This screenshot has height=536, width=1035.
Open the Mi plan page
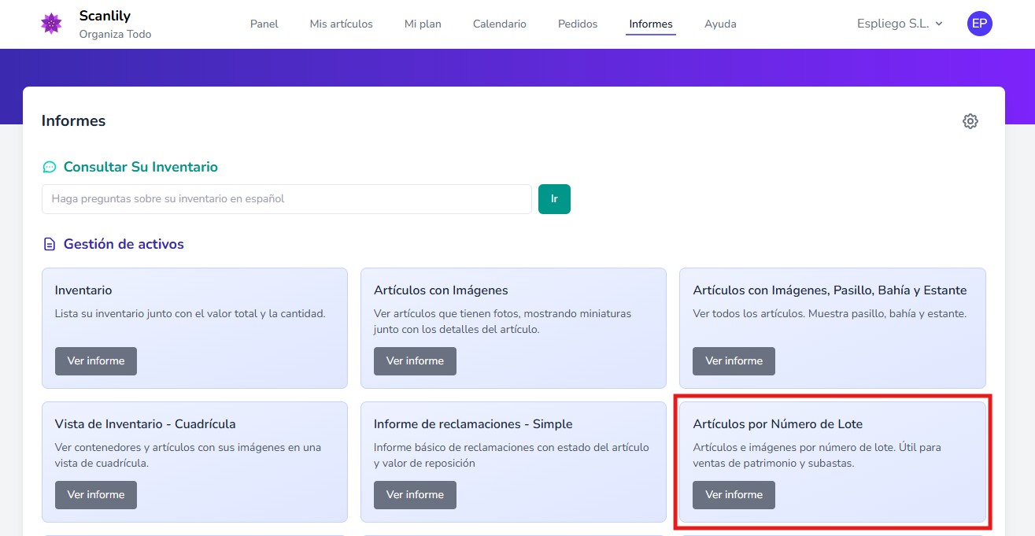point(423,24)
